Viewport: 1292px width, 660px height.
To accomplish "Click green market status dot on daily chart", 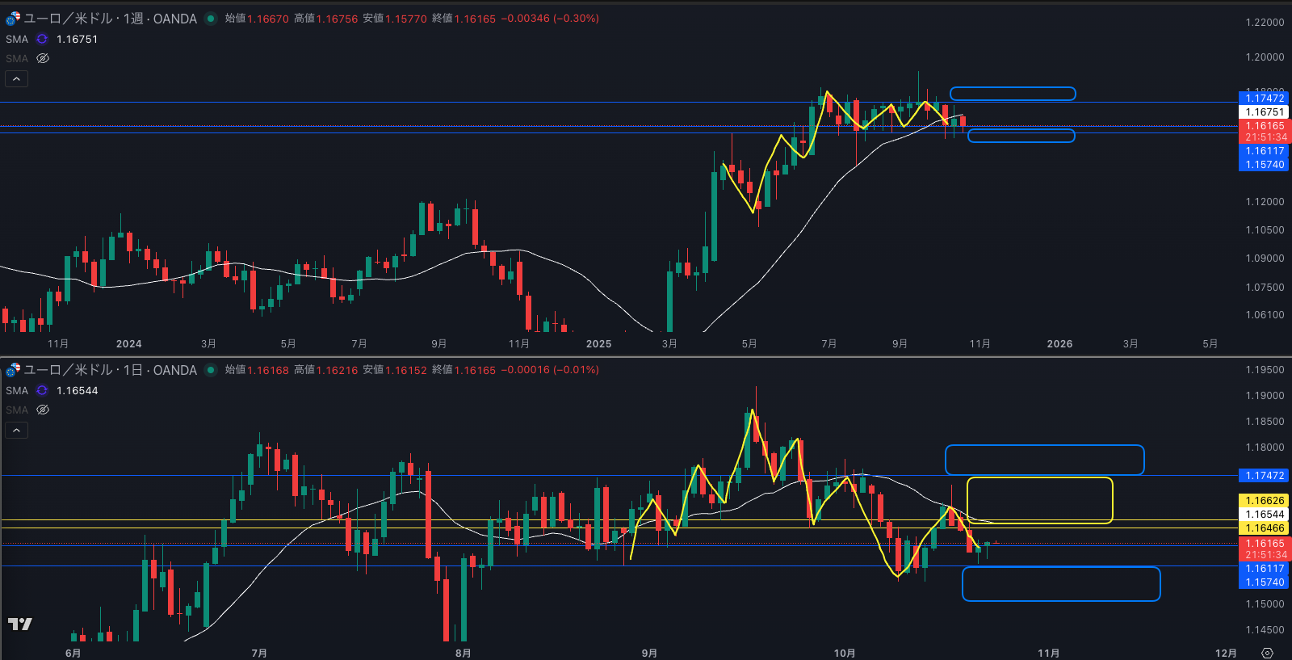I will (211, 370).
